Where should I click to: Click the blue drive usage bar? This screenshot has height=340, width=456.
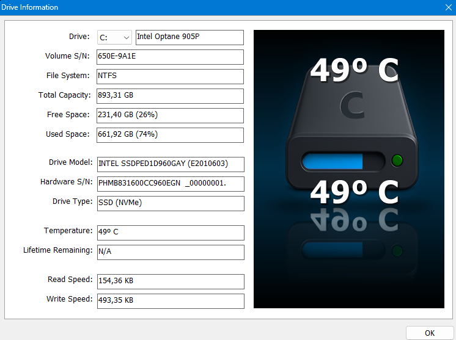click(333, 161)
